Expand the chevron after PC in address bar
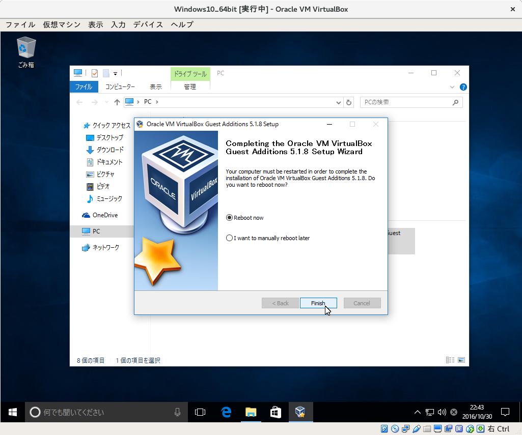522x435 pixels. pos(157,102)
